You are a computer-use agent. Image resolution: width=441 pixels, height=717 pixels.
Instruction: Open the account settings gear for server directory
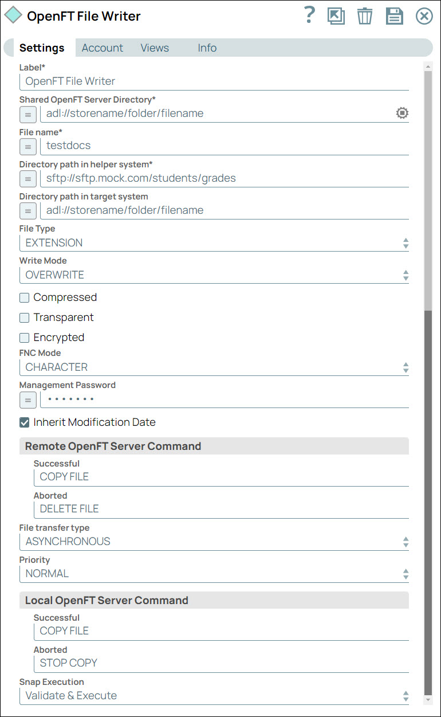[402, 113]
